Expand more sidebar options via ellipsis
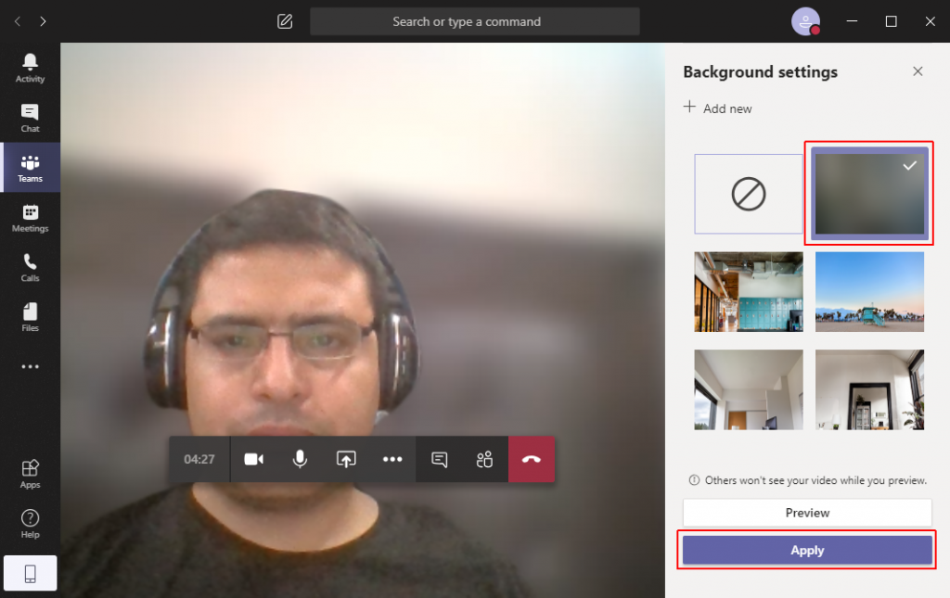Screen dimensions: 950x598 coord(30,366)
